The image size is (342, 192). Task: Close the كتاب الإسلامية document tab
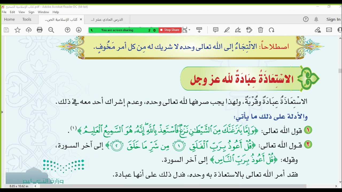81,19
